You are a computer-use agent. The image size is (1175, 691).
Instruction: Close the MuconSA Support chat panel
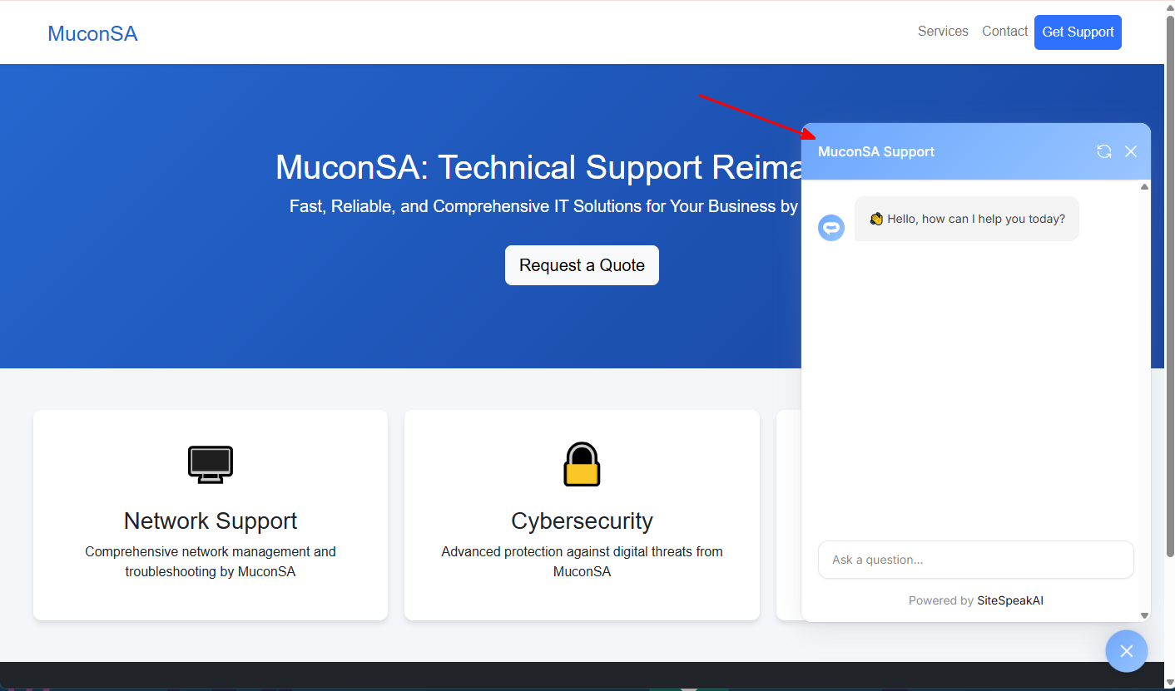1131,151
